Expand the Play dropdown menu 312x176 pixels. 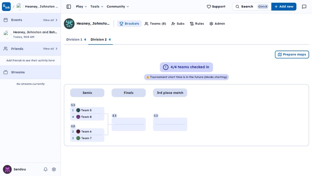coord(82,7)
